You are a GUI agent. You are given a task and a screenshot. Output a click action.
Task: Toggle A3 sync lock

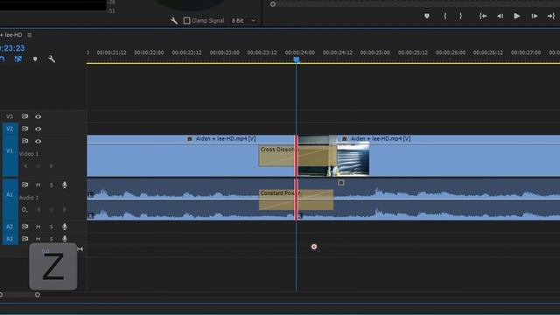[24, 239]
